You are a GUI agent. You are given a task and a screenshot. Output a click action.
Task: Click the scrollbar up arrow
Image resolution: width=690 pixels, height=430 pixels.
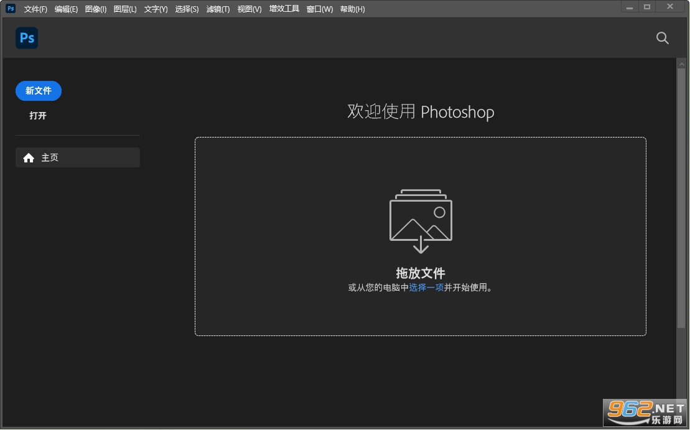click(x=682, y=64)
